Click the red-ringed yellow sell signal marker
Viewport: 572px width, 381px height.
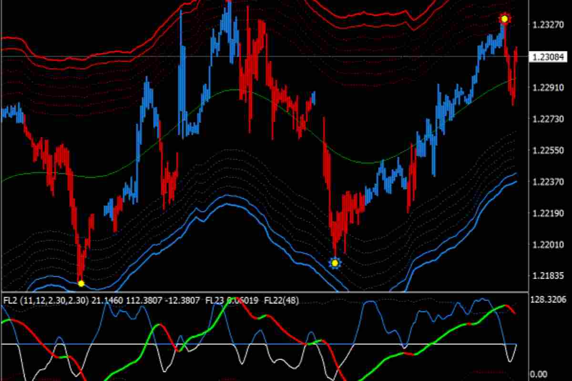[504, 19]
